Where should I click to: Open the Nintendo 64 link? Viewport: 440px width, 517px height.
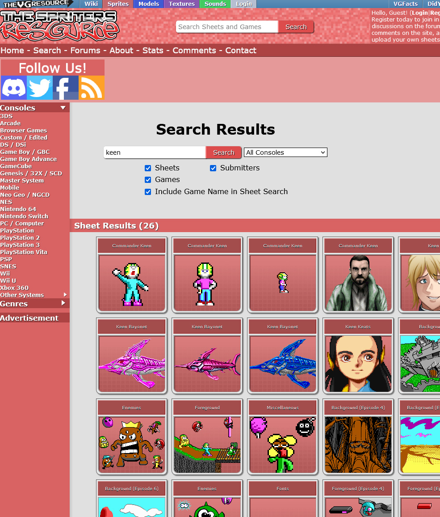tap(18, 209)
